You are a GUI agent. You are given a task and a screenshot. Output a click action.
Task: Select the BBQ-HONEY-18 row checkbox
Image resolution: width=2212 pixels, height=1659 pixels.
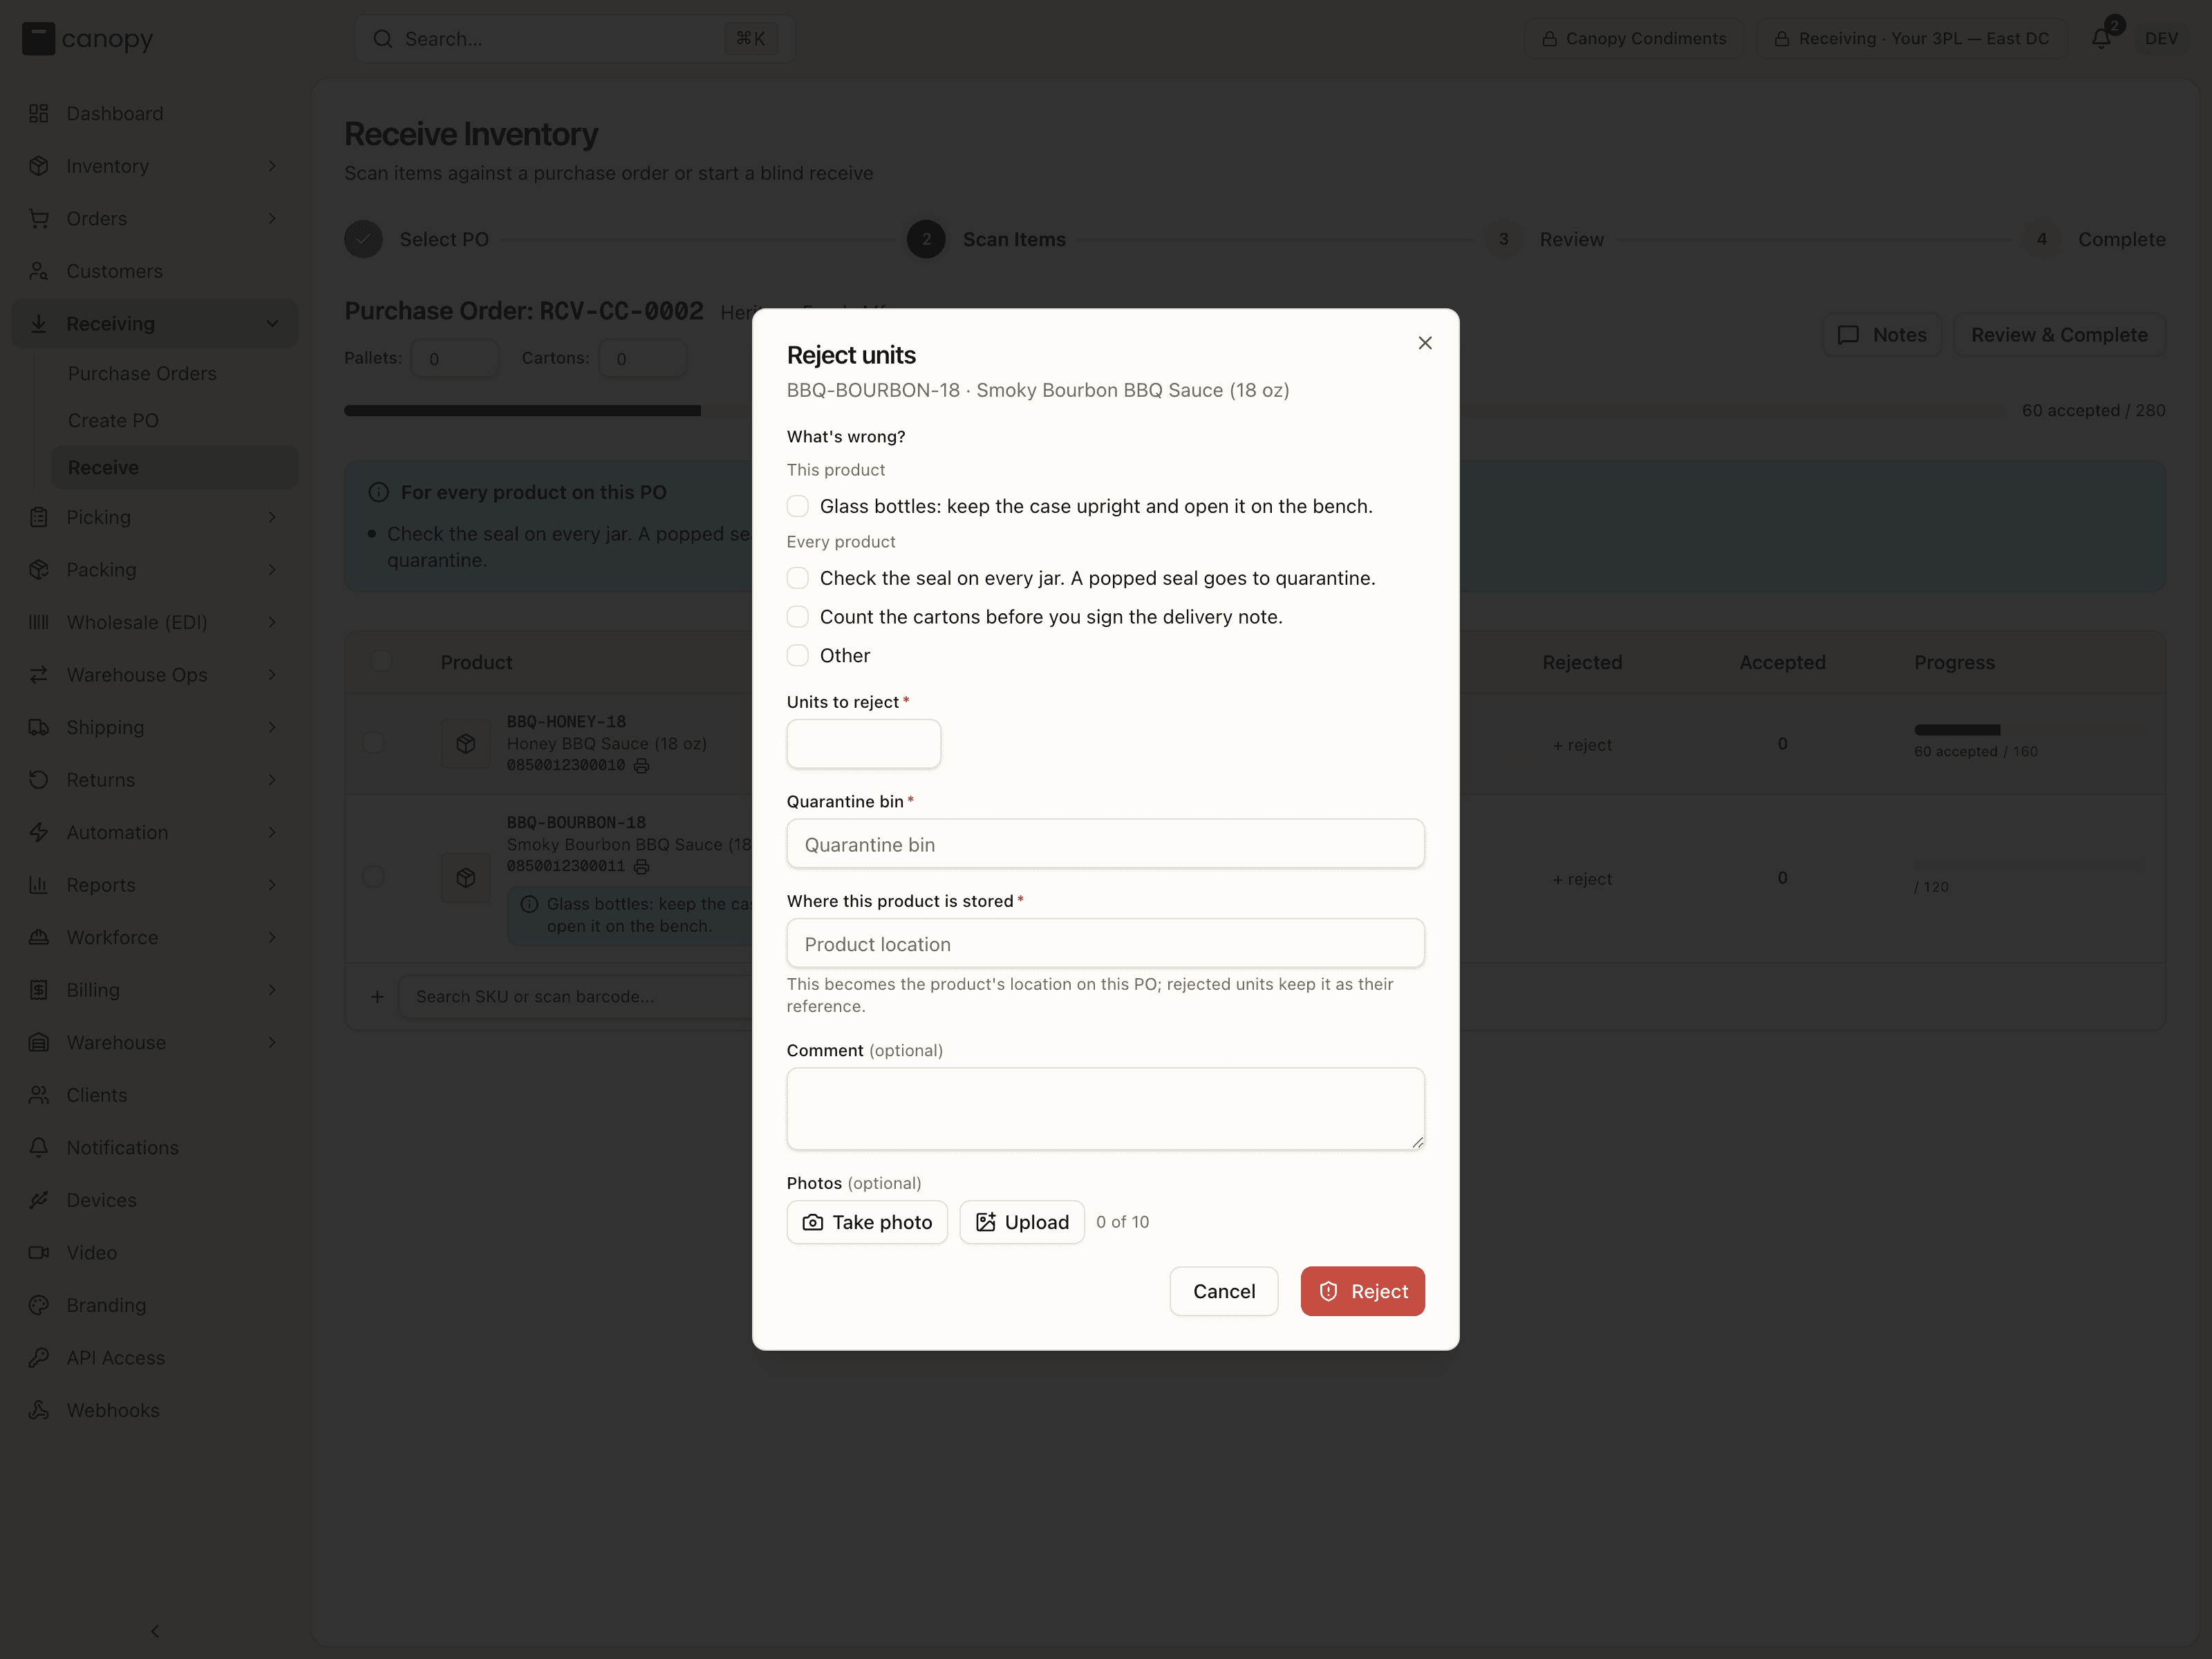pos(373,743)
